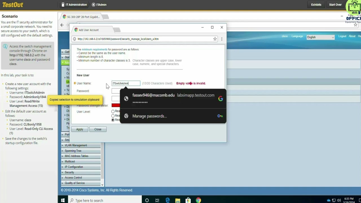Open the Windows Start menu
This screenshot has height=203, width=361.
[63, 200]
